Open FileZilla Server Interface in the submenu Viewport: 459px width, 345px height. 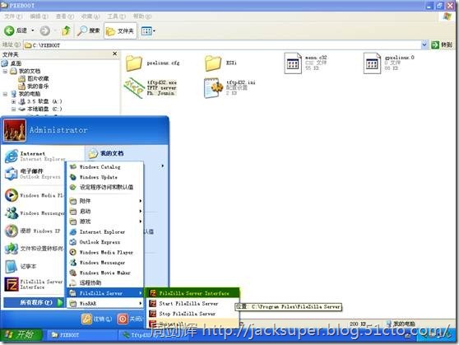pos(192,293)
